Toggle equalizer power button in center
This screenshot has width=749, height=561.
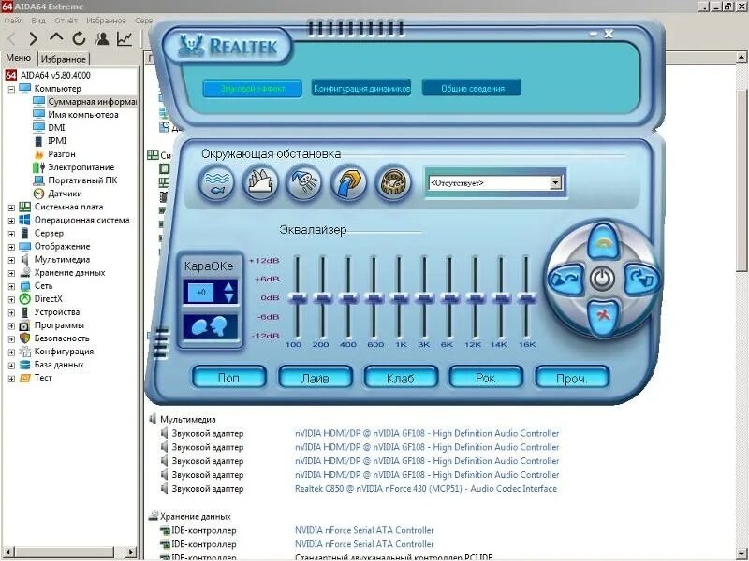pyautogui.click(x=602, y=278)
